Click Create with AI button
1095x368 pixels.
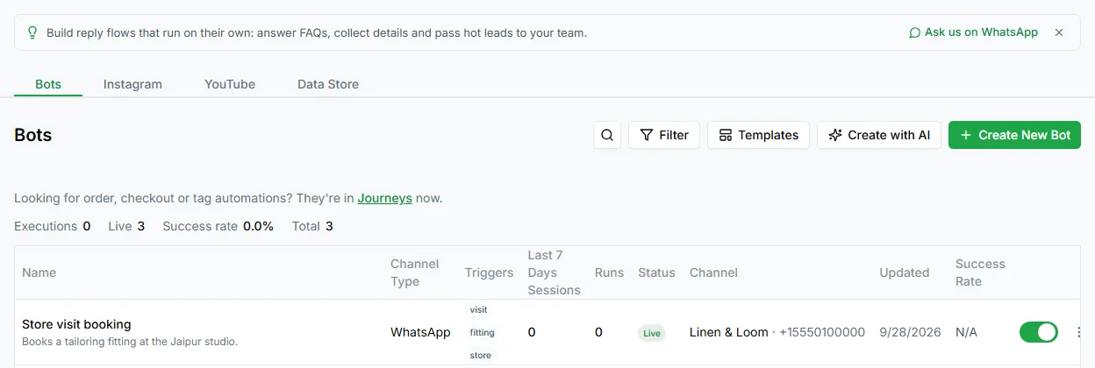879,135
